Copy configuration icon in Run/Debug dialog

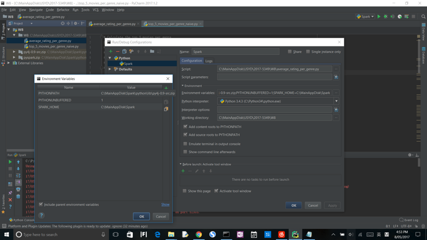coord(124,51)
